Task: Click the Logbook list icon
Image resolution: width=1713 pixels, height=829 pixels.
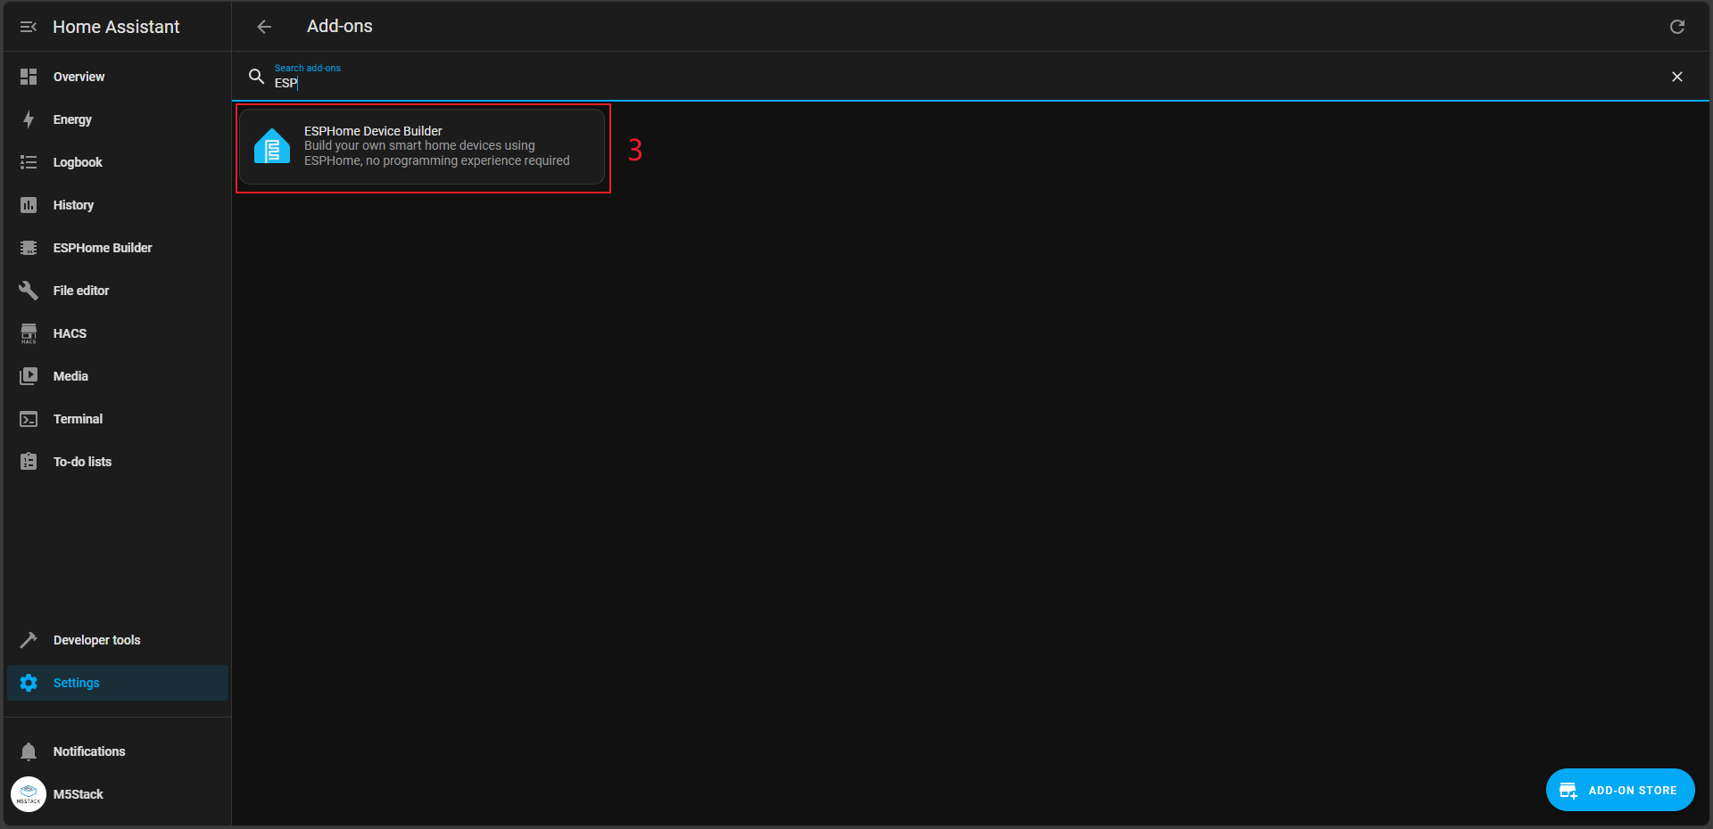Action: click(x=29, y=162)
